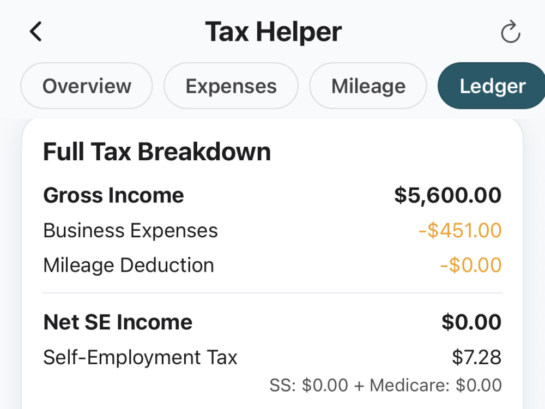Switch to the Overview tab

pyautogui.click(x=87, y=86)
